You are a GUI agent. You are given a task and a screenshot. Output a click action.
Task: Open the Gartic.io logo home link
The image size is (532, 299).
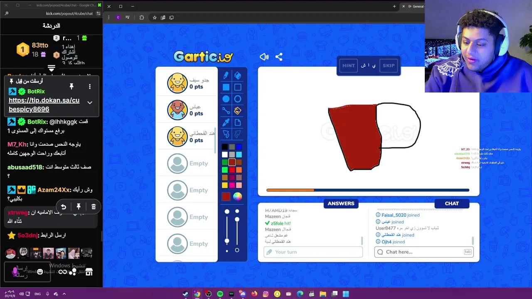tap(203, 56)
